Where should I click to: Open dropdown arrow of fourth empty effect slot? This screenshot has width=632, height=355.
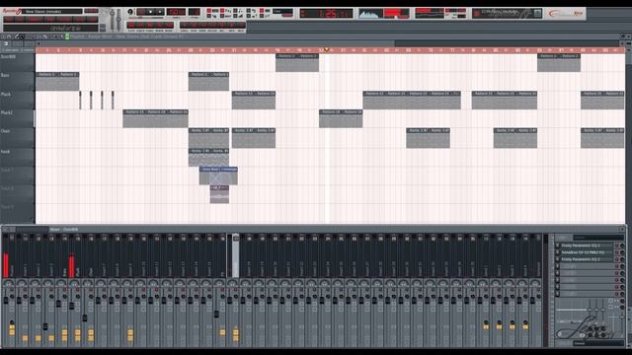coord(557,266)
